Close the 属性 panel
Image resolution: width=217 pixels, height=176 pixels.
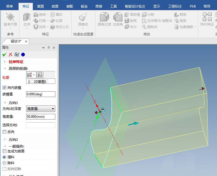[54, 48]
